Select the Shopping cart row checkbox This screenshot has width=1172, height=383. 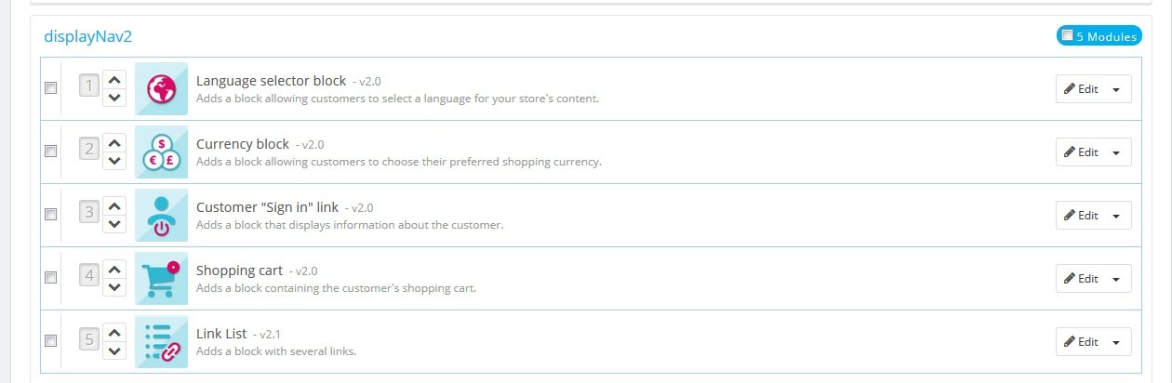51,277
